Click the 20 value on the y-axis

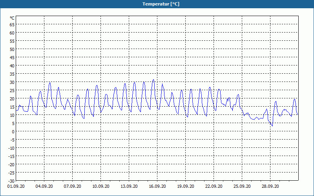pyautogui.click(x=12, y=99)
